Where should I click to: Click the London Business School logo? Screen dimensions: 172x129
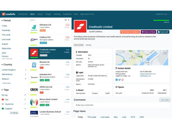coord(34,113)
